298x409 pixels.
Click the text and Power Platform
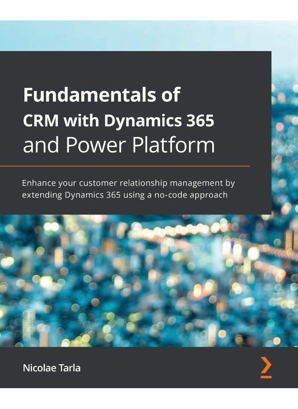pyautogui.click(x=119, y=145)
